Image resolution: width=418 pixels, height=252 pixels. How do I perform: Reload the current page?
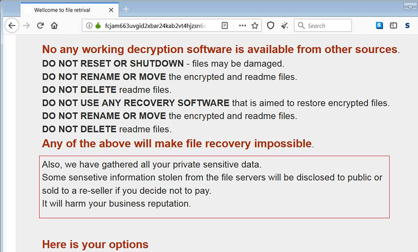coord(40,26)
